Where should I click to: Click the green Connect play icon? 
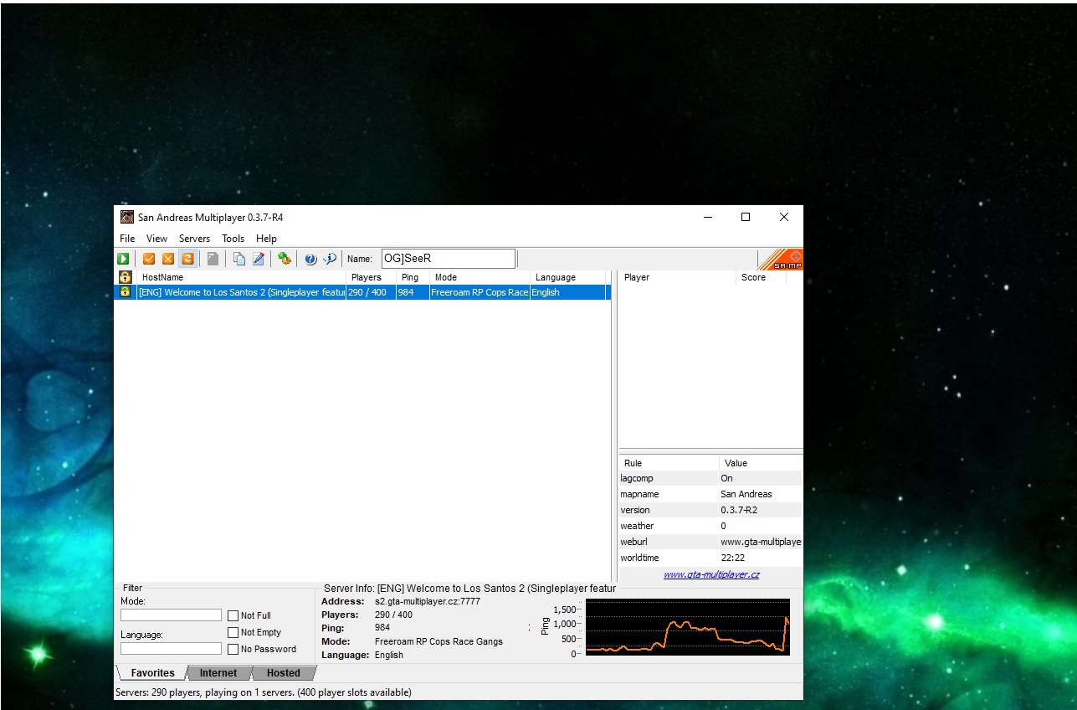(x=123, y=259)
